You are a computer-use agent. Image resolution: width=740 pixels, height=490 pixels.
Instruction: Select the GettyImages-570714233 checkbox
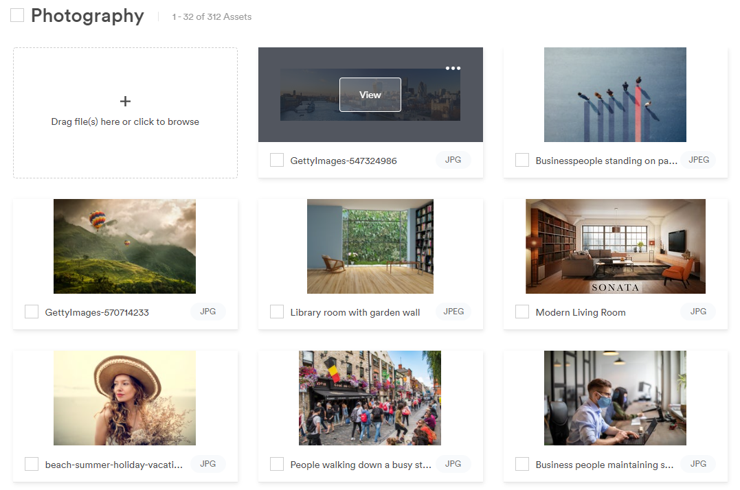pyautogui.click(x=32, y=312)
